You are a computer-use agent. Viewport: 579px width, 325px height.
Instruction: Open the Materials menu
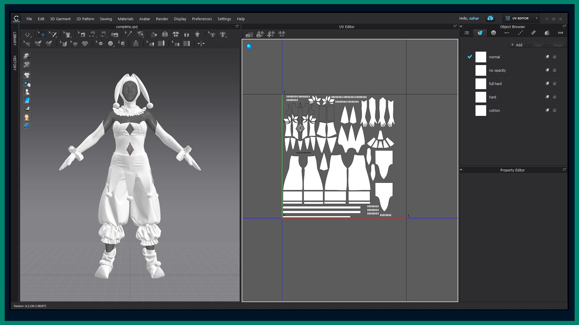125,19
